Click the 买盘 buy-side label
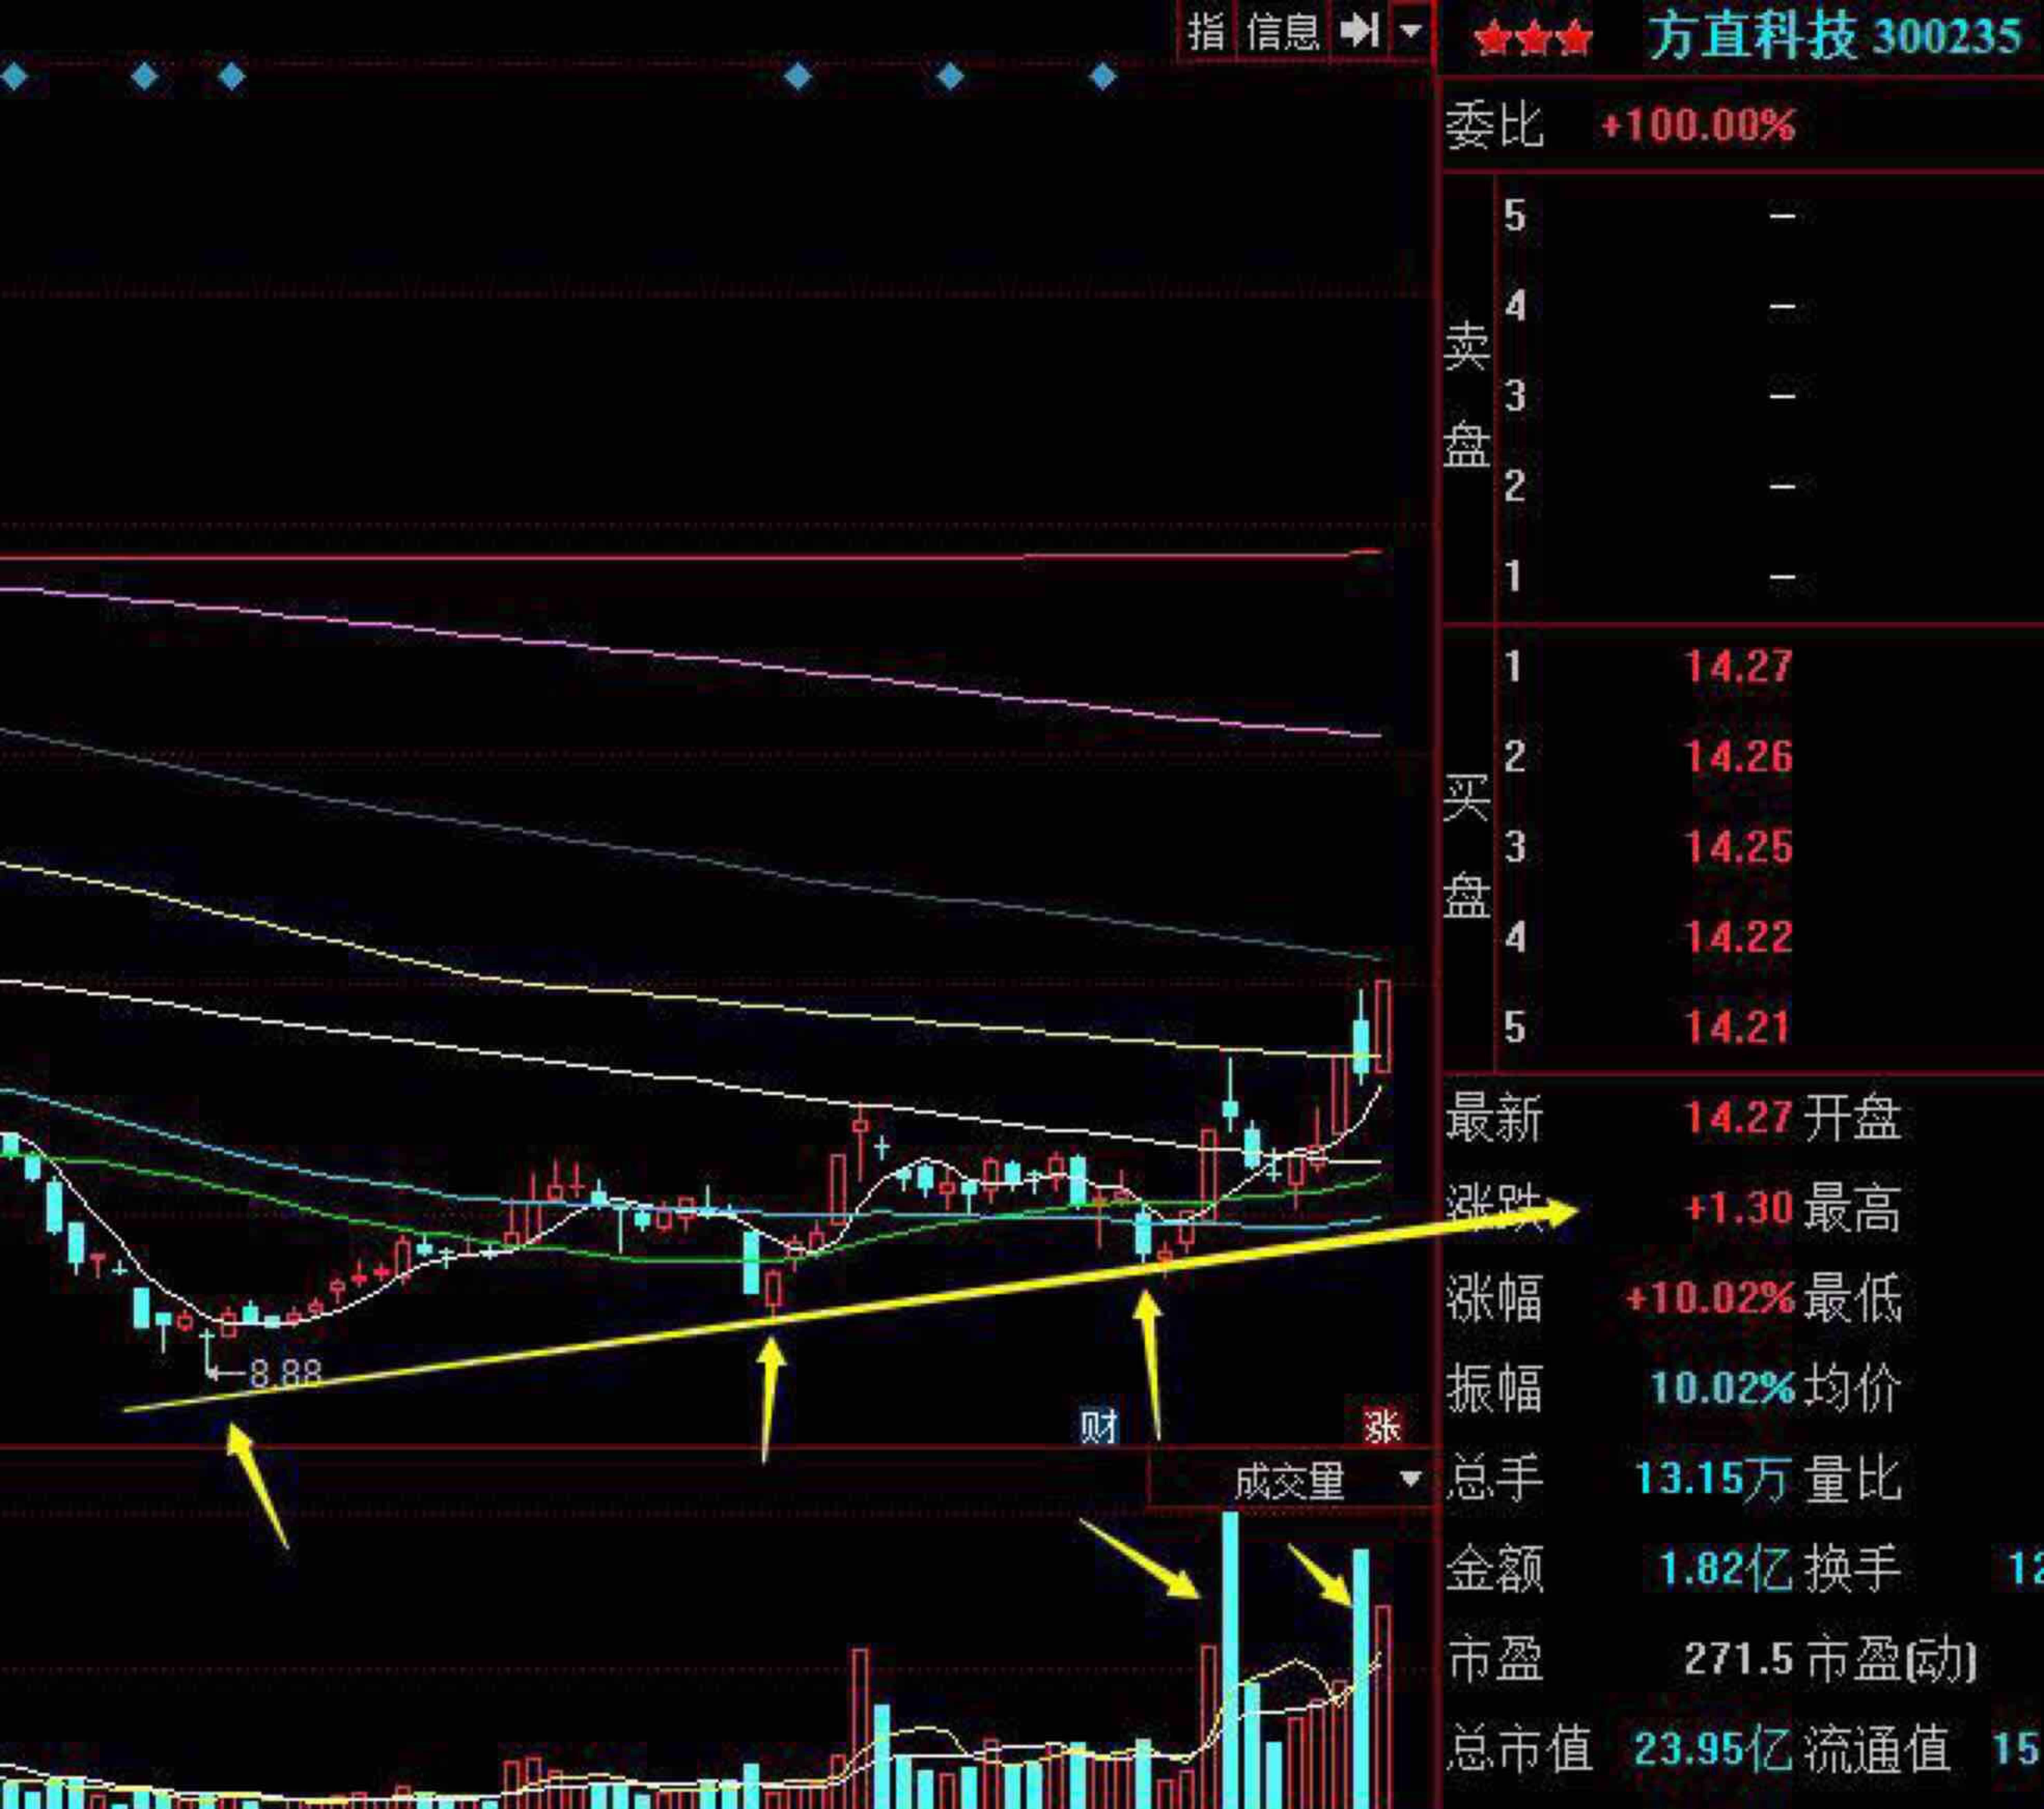 1467,847
